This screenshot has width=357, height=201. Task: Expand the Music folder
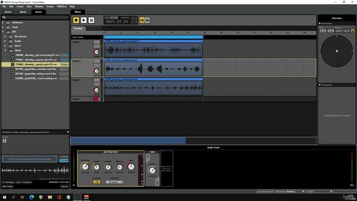3,27
